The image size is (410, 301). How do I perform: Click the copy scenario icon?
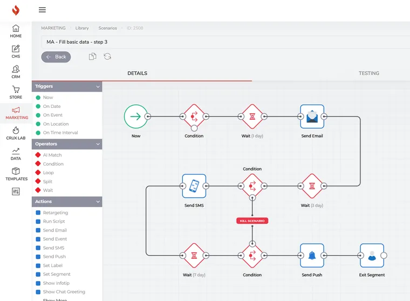point(93,57)
